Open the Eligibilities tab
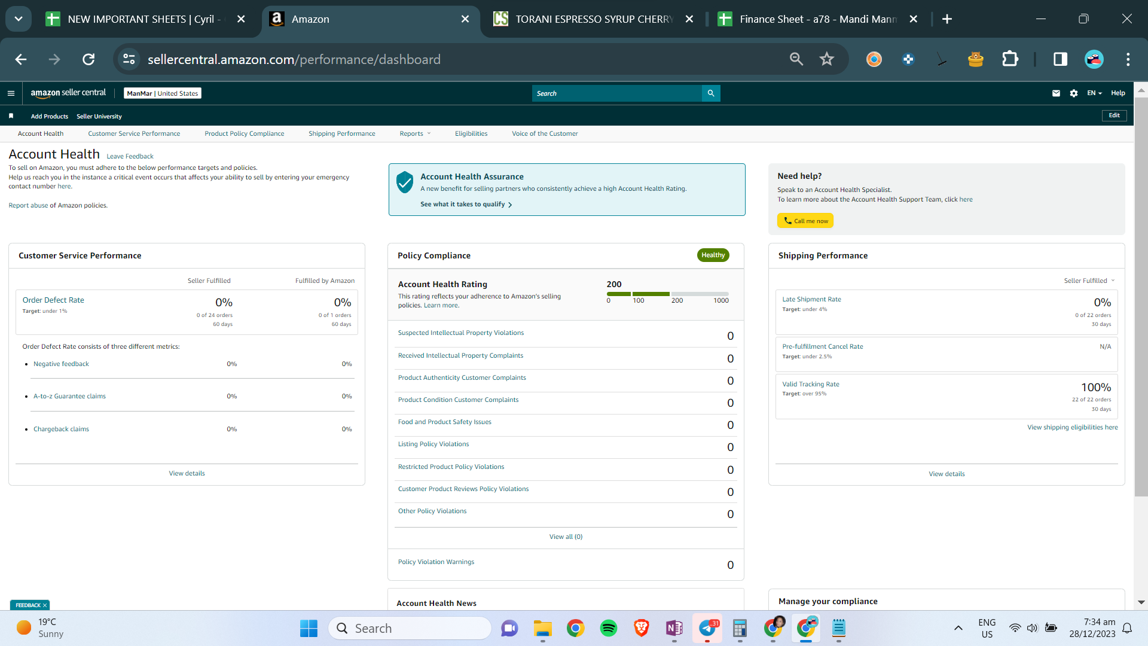The height and width of the screenshot is (646, 1148). [471, 134]
